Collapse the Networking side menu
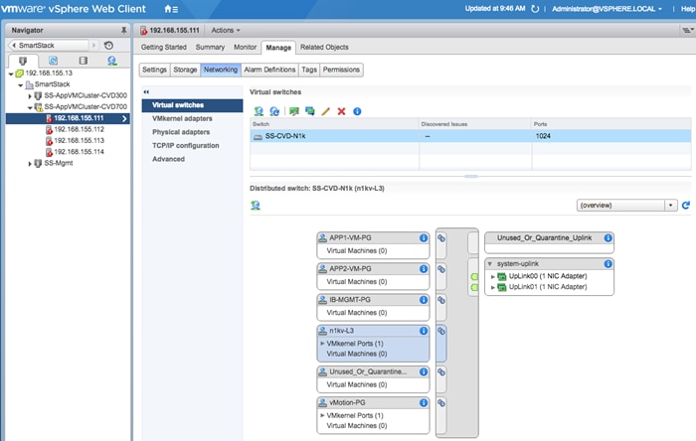Image resolution: width=696 pixels, height=441 pixels. 146,91
